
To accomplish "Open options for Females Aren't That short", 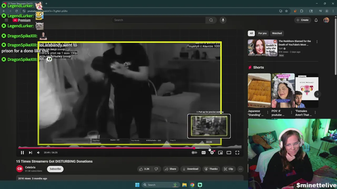I will point(315,113).
